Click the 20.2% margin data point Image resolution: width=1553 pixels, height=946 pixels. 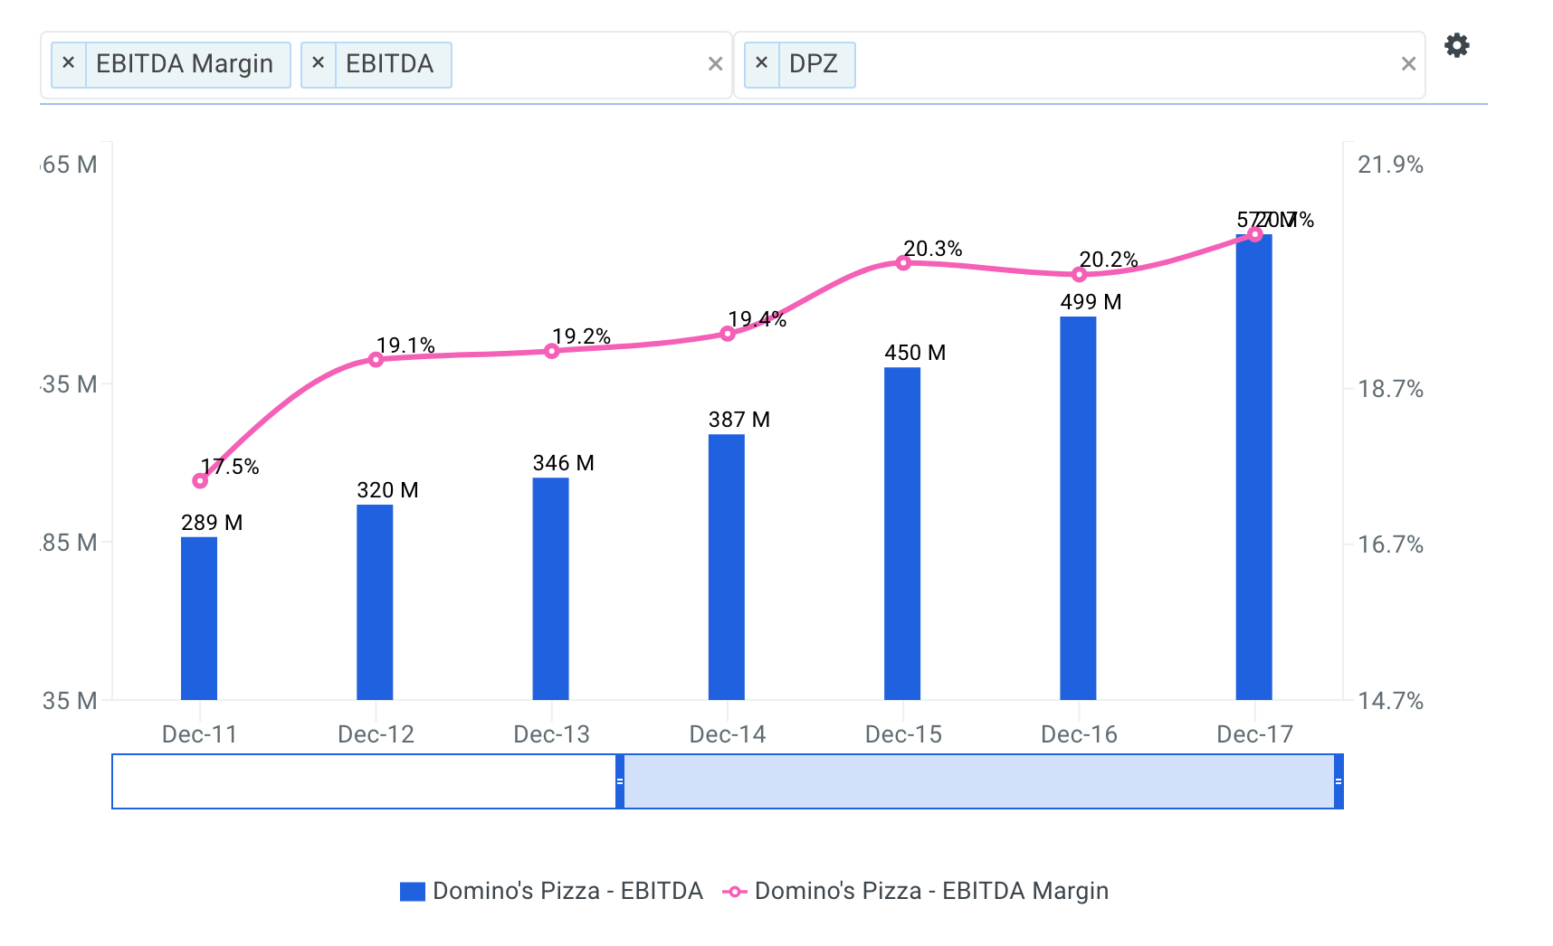tap(1079, 275)
